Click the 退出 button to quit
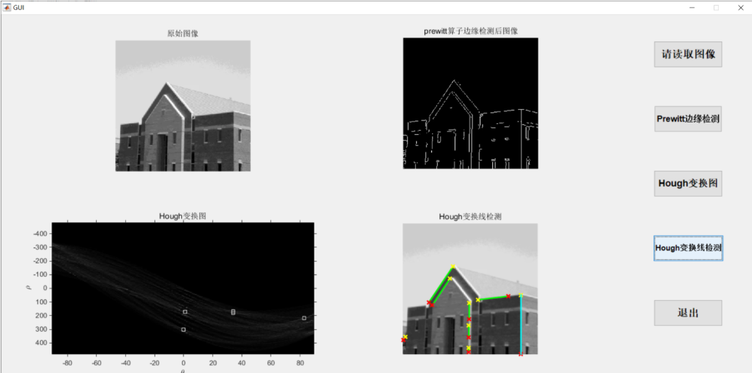Image resolution: width=752 pixels, height=373 pixels. click(688, 313)
